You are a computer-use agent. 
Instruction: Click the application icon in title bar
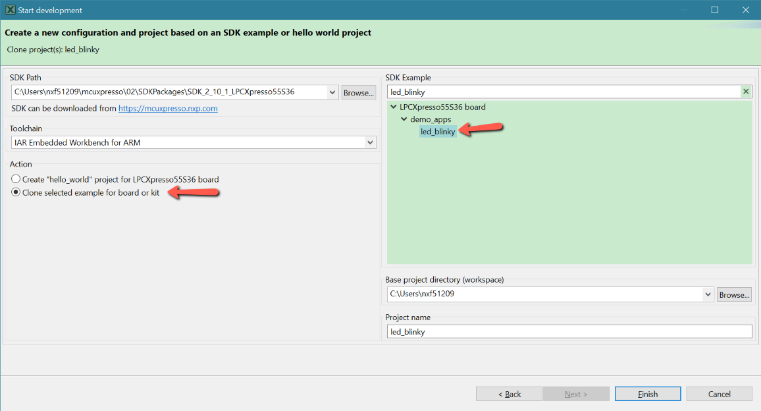pyautogui.click(x=10, y=10)
